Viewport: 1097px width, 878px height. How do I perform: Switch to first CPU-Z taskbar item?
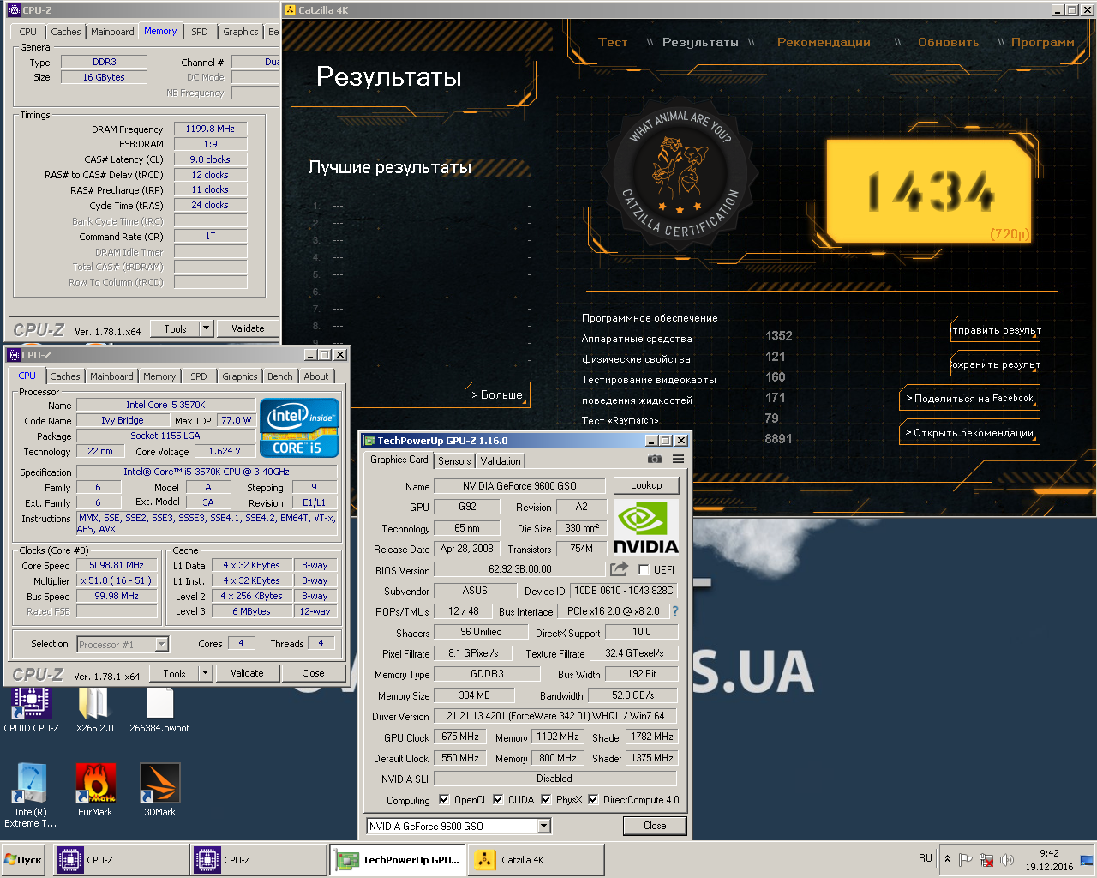(x=122, y=860)
